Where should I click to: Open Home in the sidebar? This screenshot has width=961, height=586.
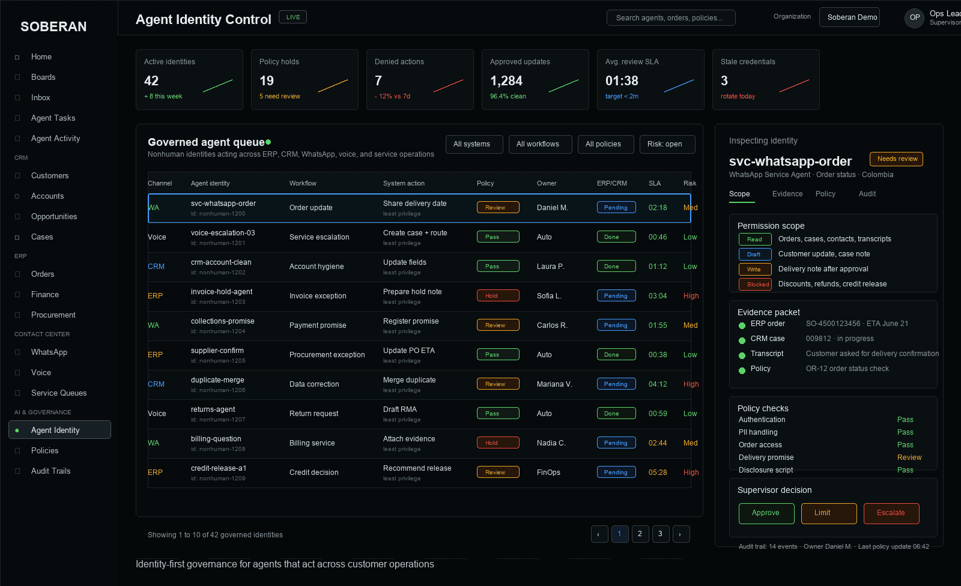(x=41, y=57)
